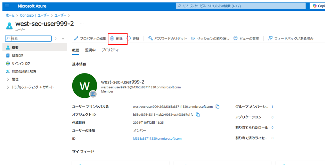Open 割り当て済みライセンス count 0
The width and height of the screenshot is (327, 167).
272,138
